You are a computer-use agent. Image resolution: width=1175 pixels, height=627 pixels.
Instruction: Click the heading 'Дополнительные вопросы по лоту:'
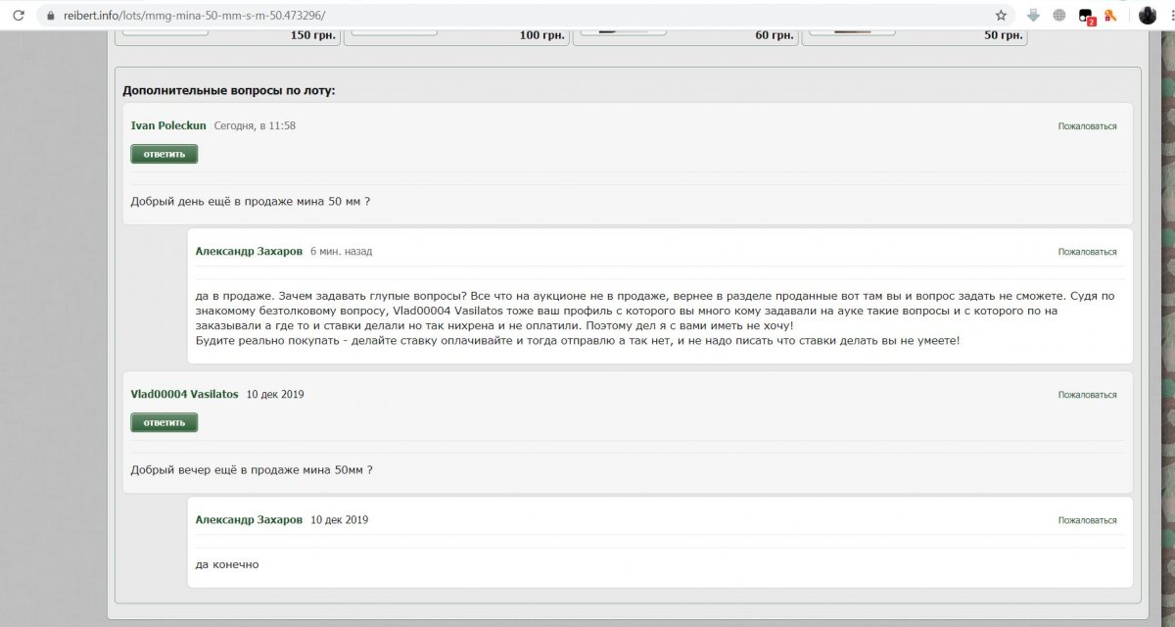pos(229,90)
